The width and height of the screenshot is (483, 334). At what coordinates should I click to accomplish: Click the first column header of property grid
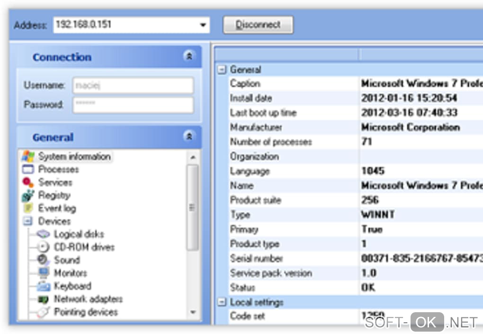[x=287, y=54]
